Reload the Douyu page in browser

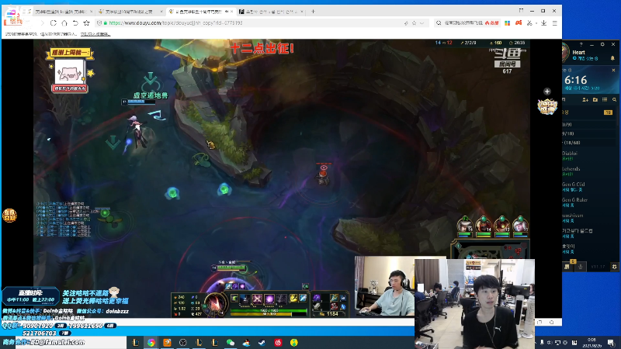(x=53, y=23)
